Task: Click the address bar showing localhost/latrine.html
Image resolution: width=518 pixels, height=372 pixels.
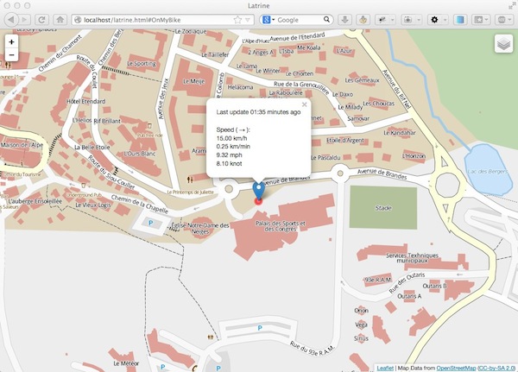Action: (x=163, y=20)
